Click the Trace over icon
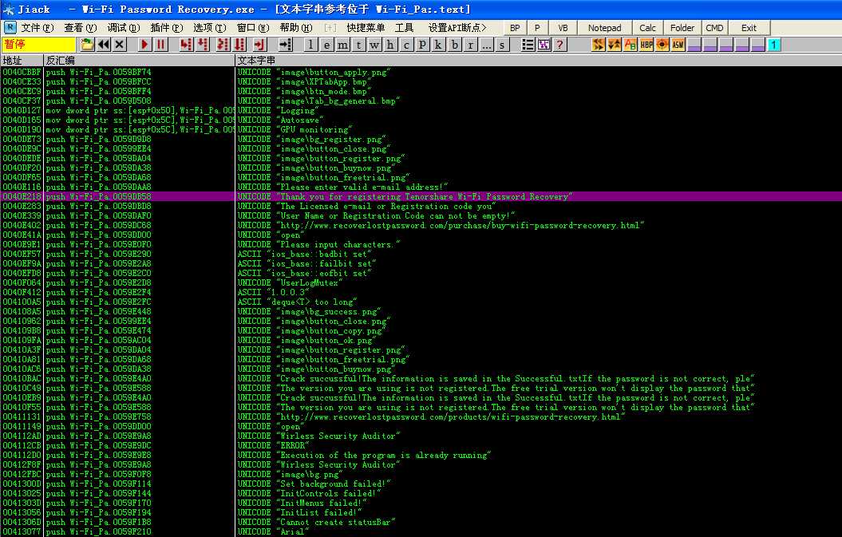The width and height of the screenshot is (842, 537). coord(239,45)
